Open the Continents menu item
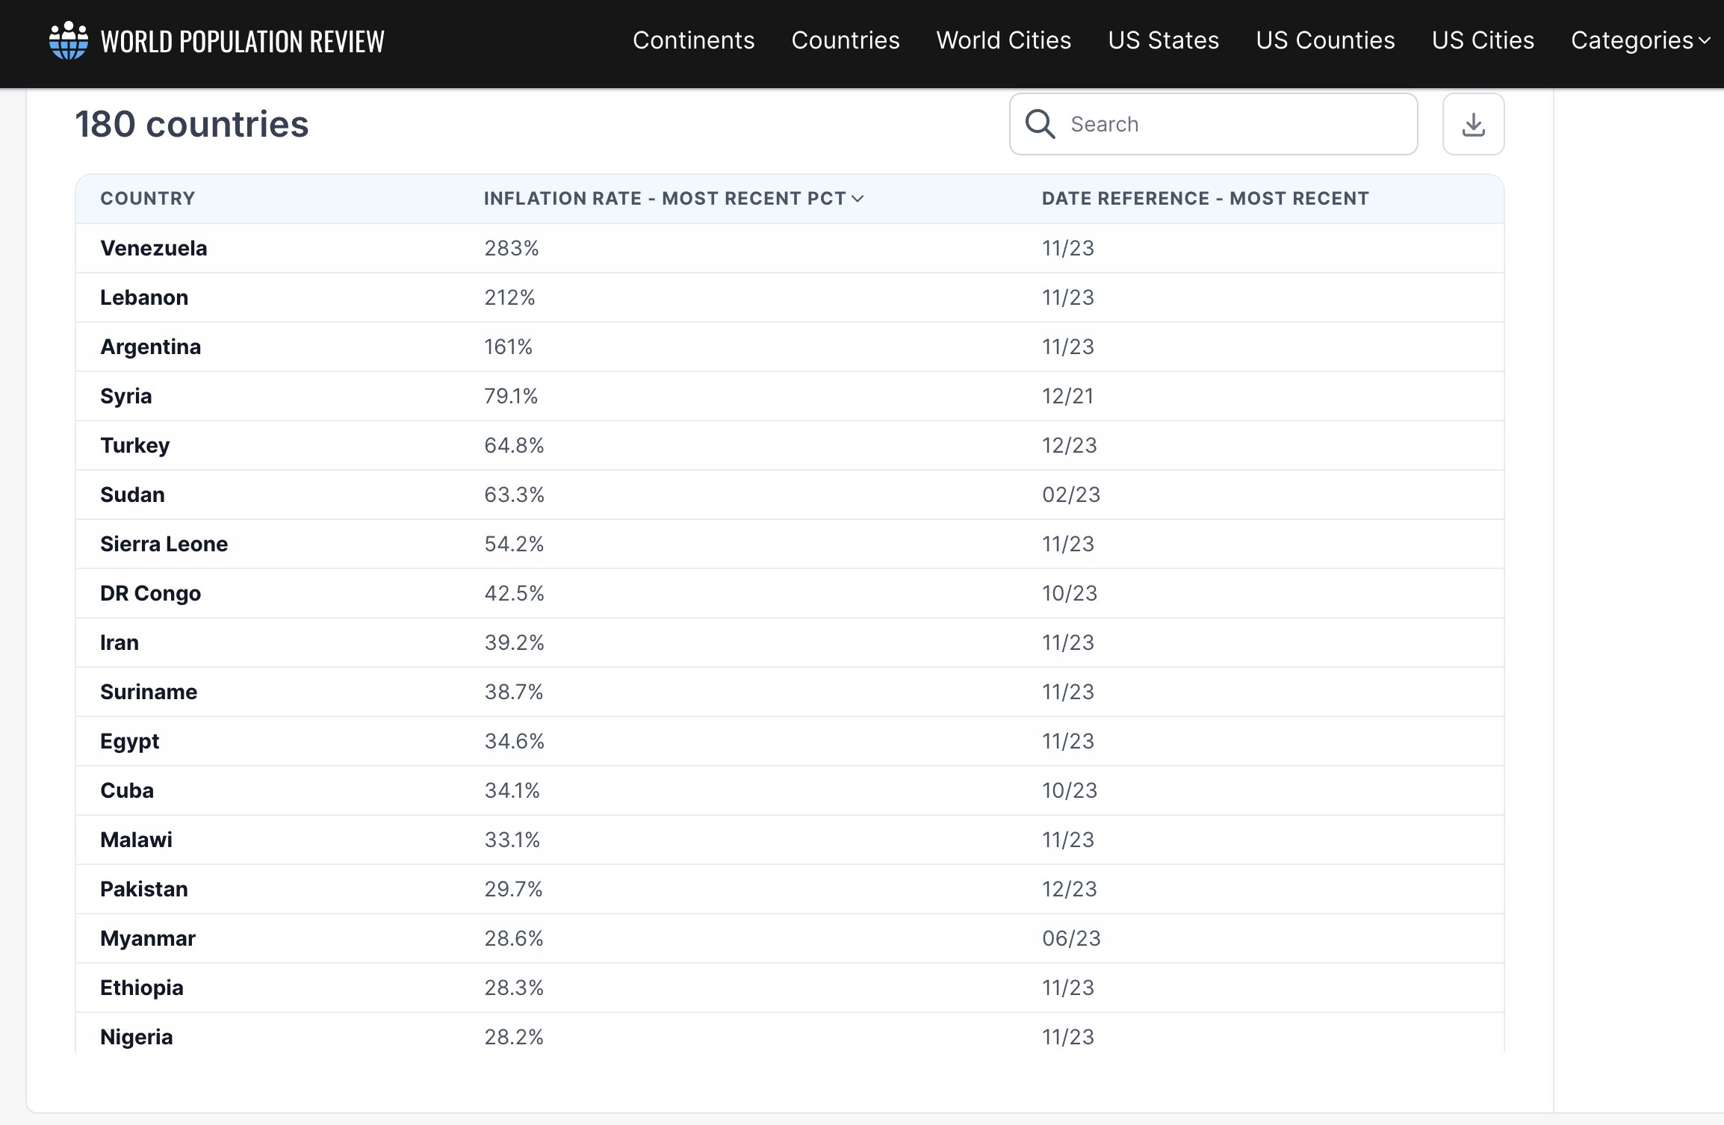The width and height of the screenshot is (1724, 1125). point(693,40)
